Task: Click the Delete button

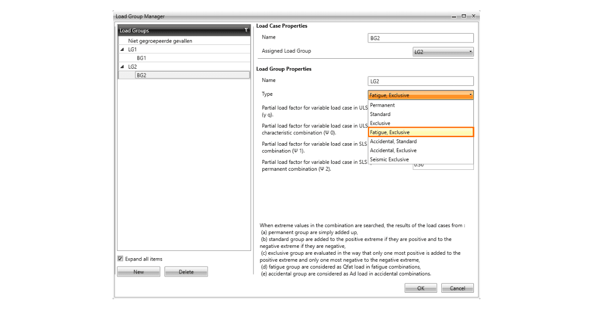Action: [x=186, y=272]
